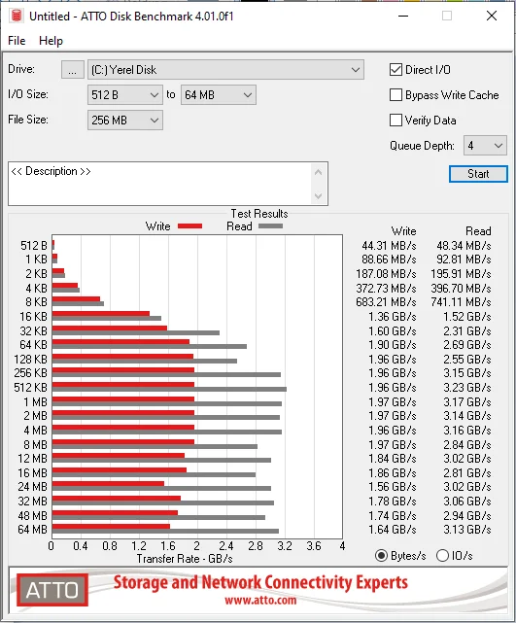The height and width of the screenshot is (623, 516).
Task: Click the 1.64 GB/s write value
Action: tap(393, 530)
